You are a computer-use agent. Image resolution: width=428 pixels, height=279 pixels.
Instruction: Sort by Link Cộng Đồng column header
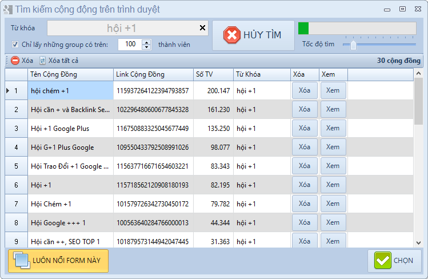[153, 74]
